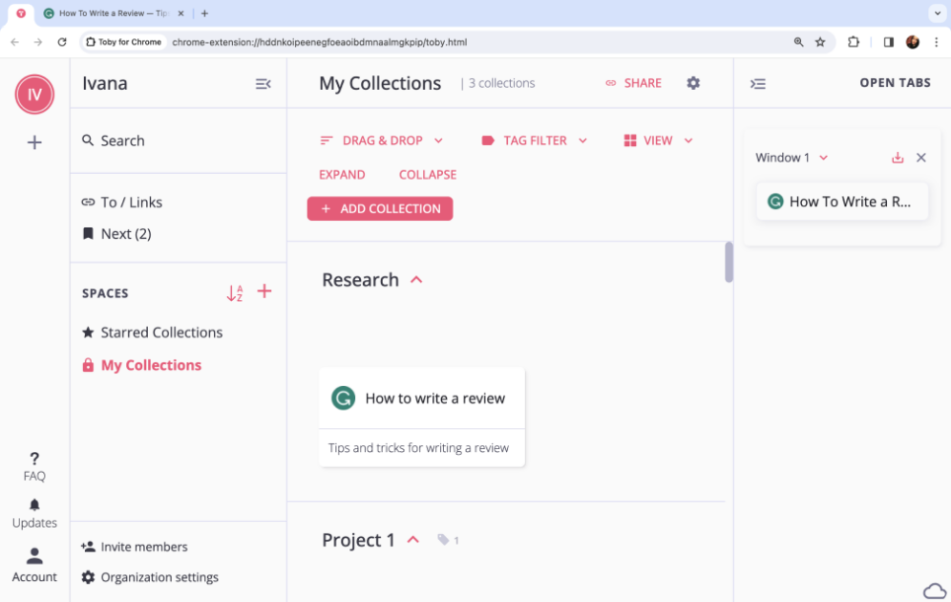Image resolution: width=951 pixels, height=602 pixels.
Task: Collapse the Open Tabs panel with the arrow icon
Action: 758,84
